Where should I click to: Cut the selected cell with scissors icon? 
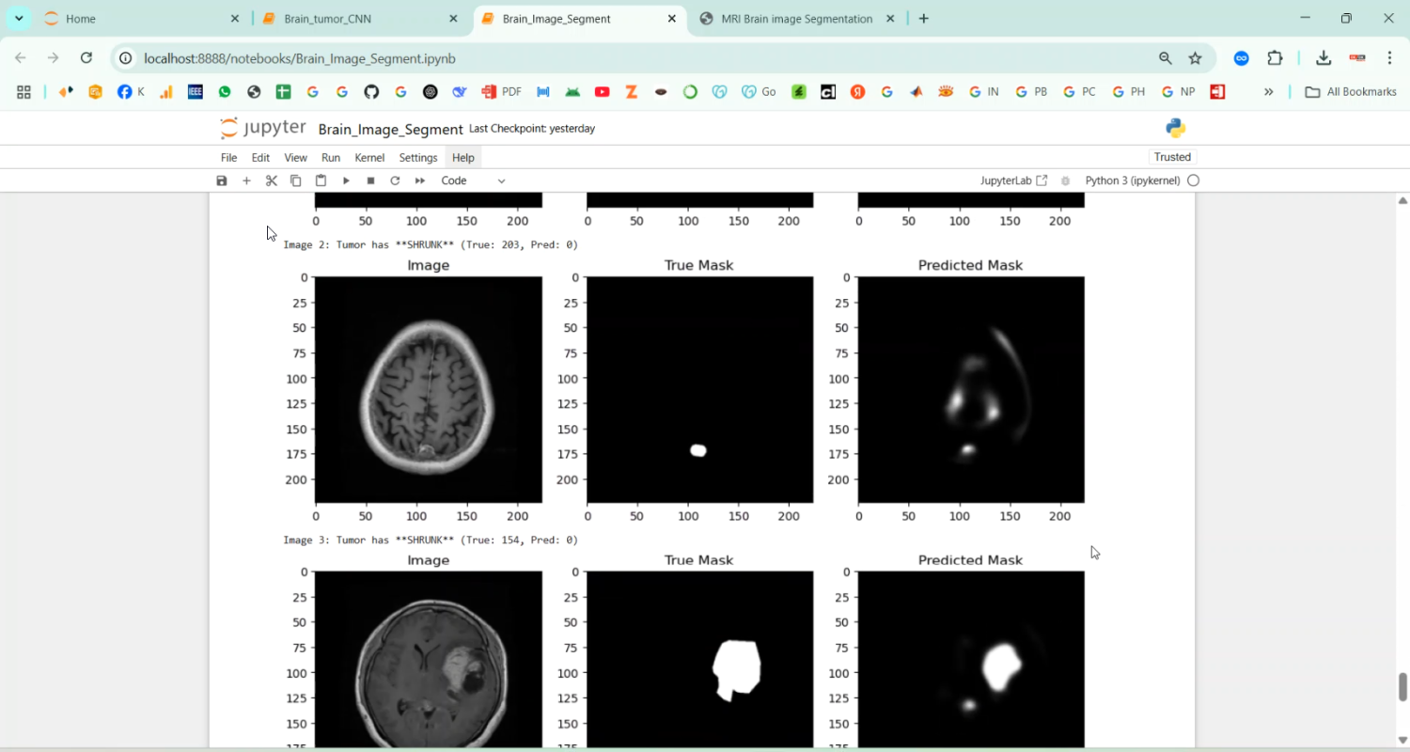[272, 180]
